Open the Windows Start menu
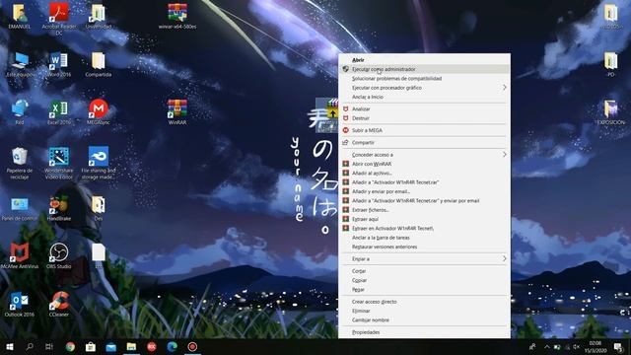 [x=10, y=346]
